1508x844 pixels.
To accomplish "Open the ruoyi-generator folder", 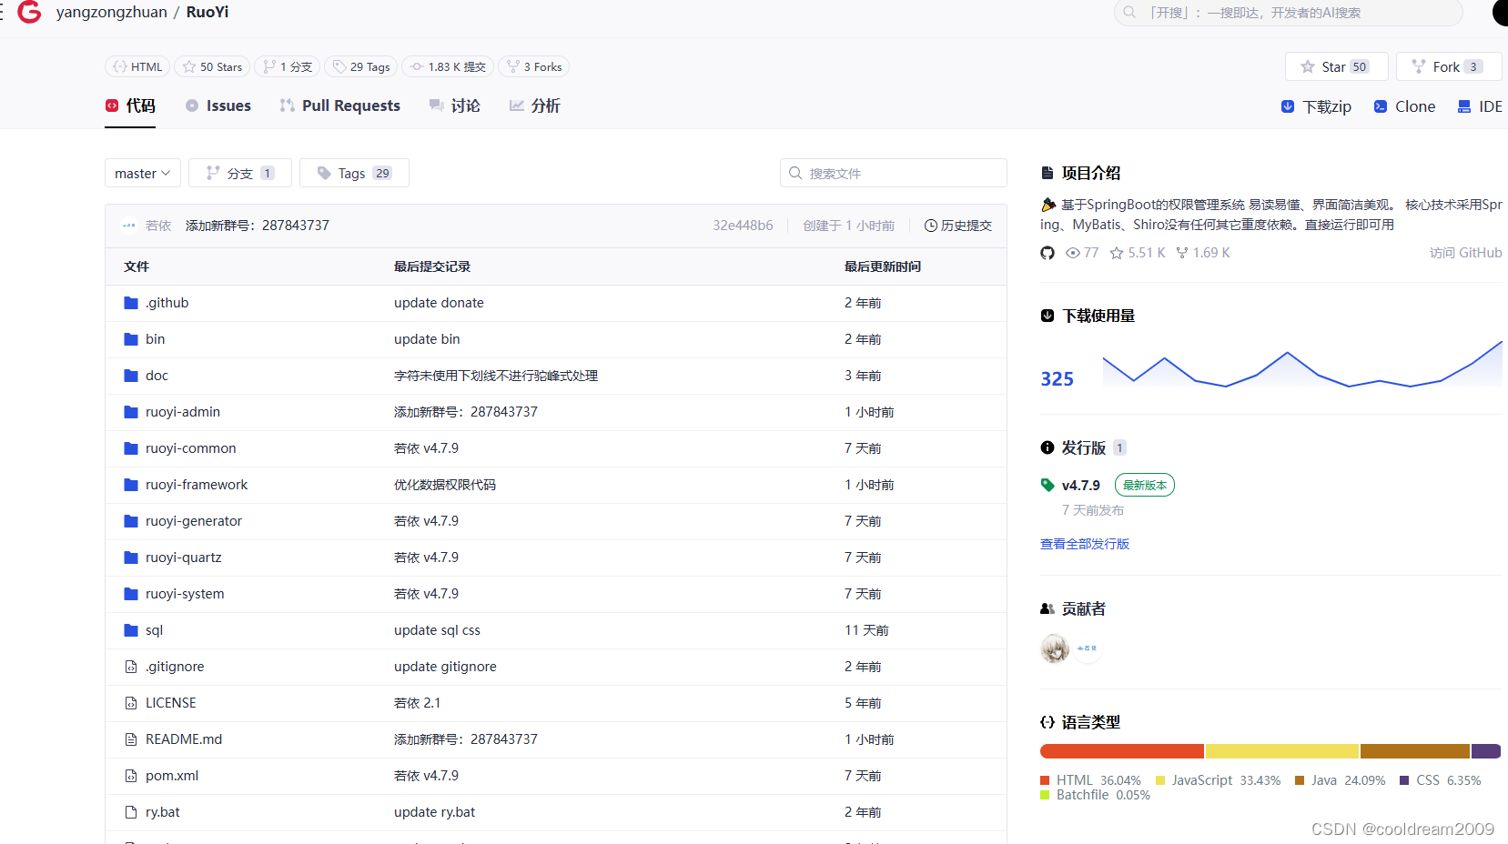I will click(x=194, y=521).
